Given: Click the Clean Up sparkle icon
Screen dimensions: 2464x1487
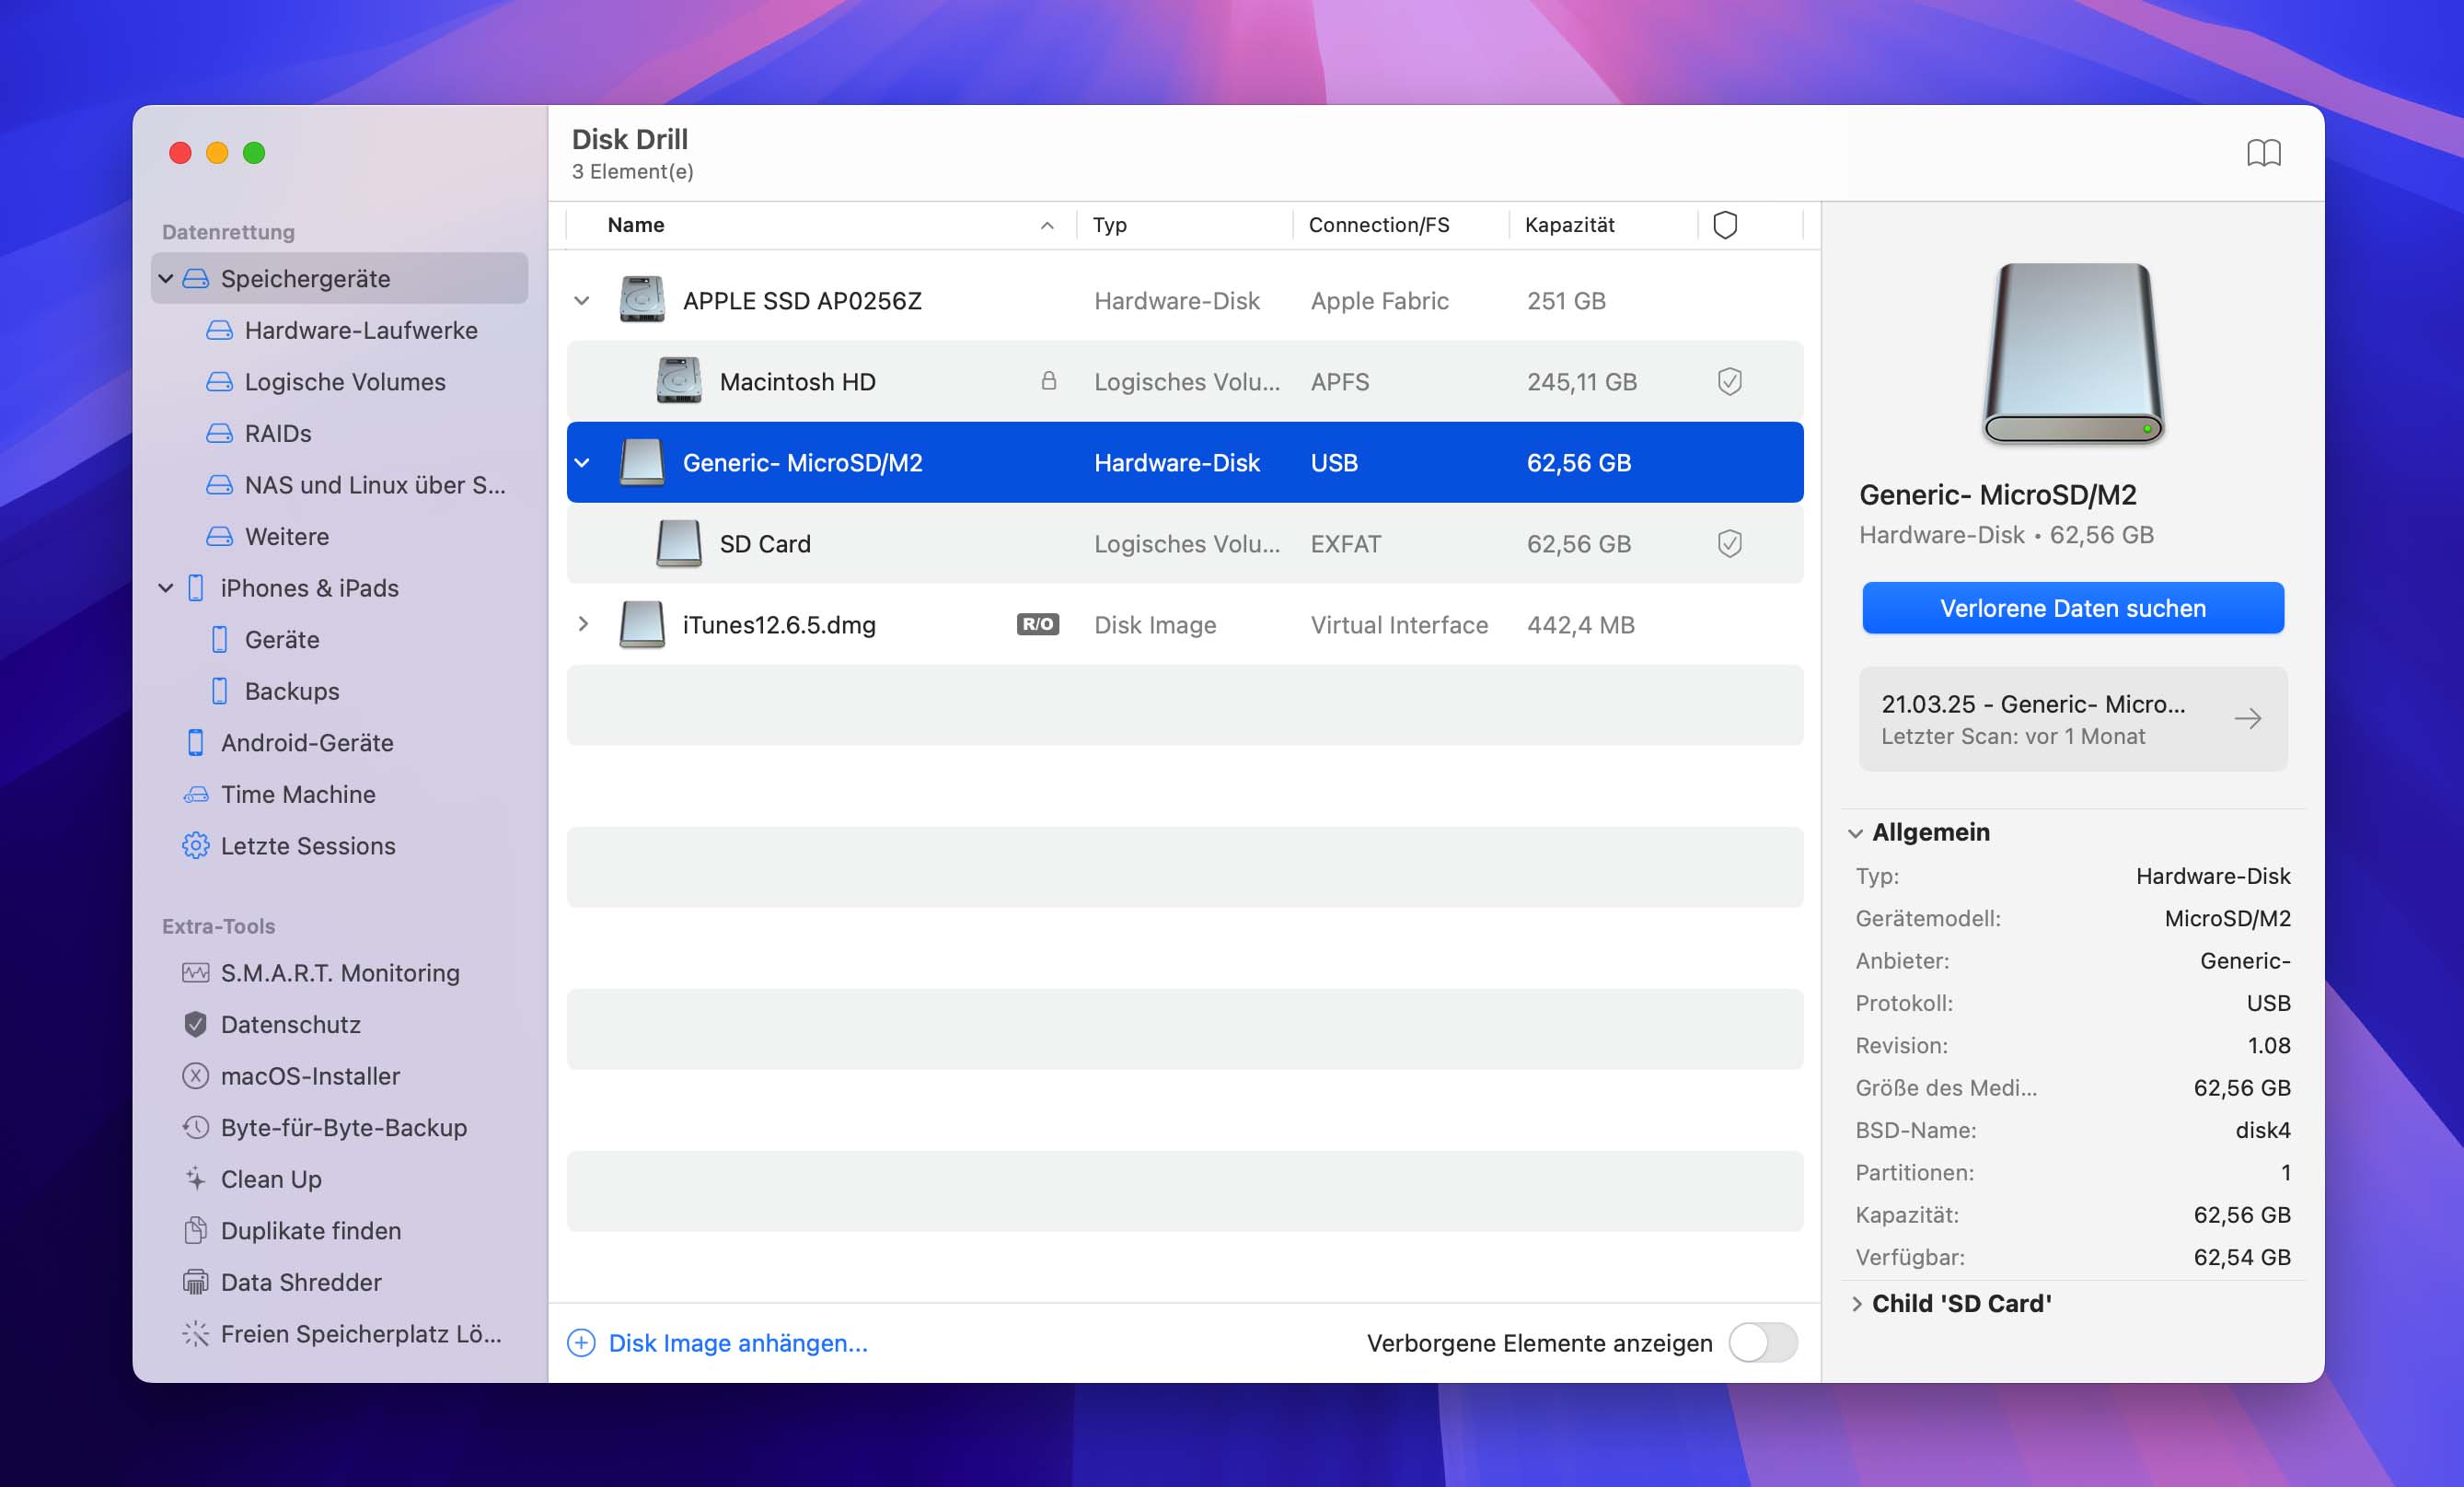Looking at the screenshot, I should [196, 1179].
